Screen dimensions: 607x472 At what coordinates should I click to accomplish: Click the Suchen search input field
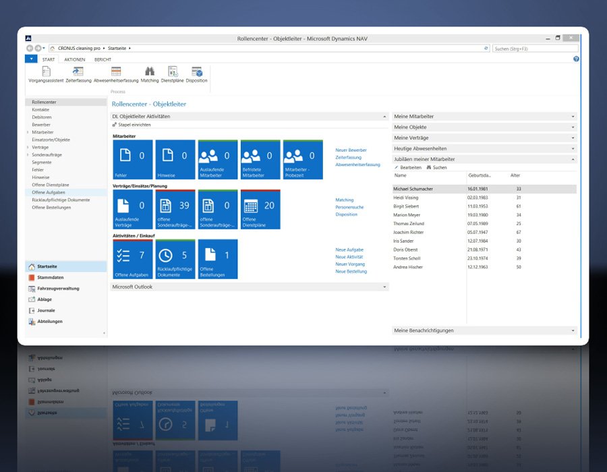(535, 49)
